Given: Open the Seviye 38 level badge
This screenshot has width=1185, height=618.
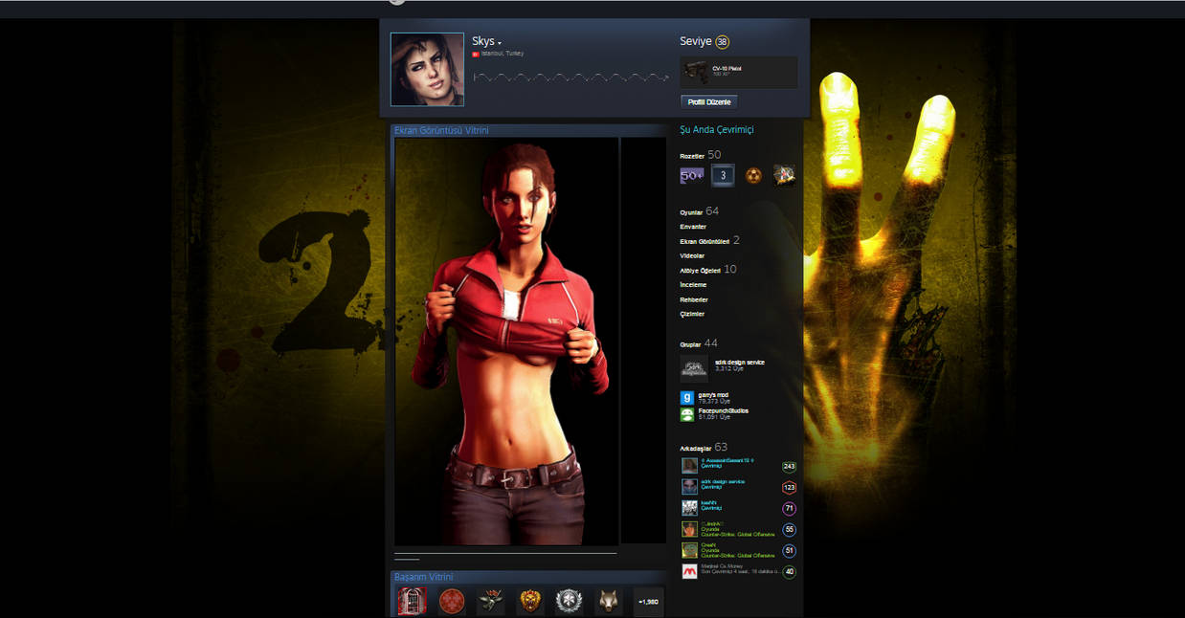Looking at the screenshot, I should pos(722,42).
